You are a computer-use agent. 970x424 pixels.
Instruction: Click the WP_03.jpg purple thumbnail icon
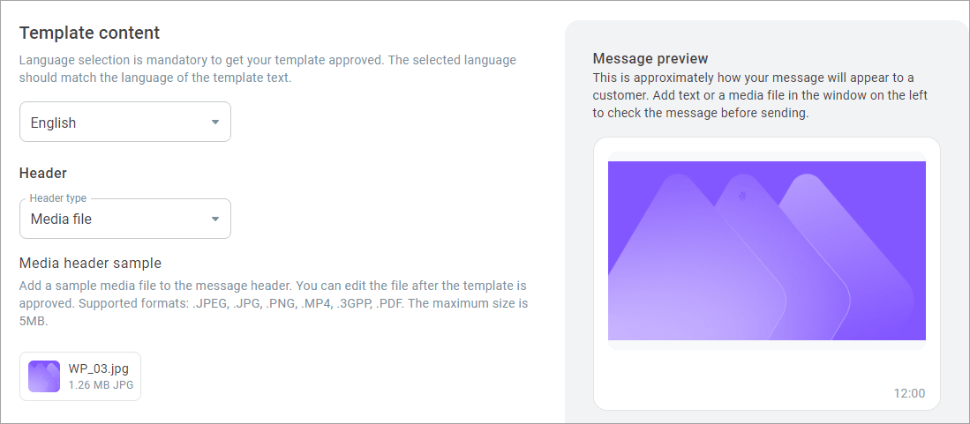click(44, 376)
